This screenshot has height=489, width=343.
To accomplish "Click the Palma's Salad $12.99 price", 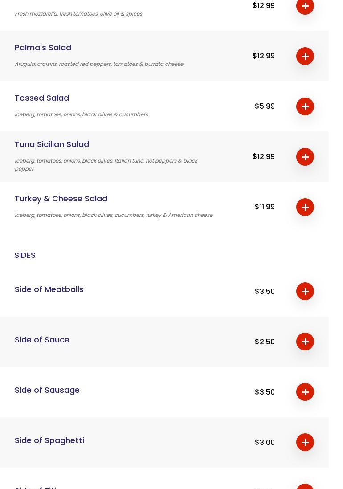I will tap(263, 56).
